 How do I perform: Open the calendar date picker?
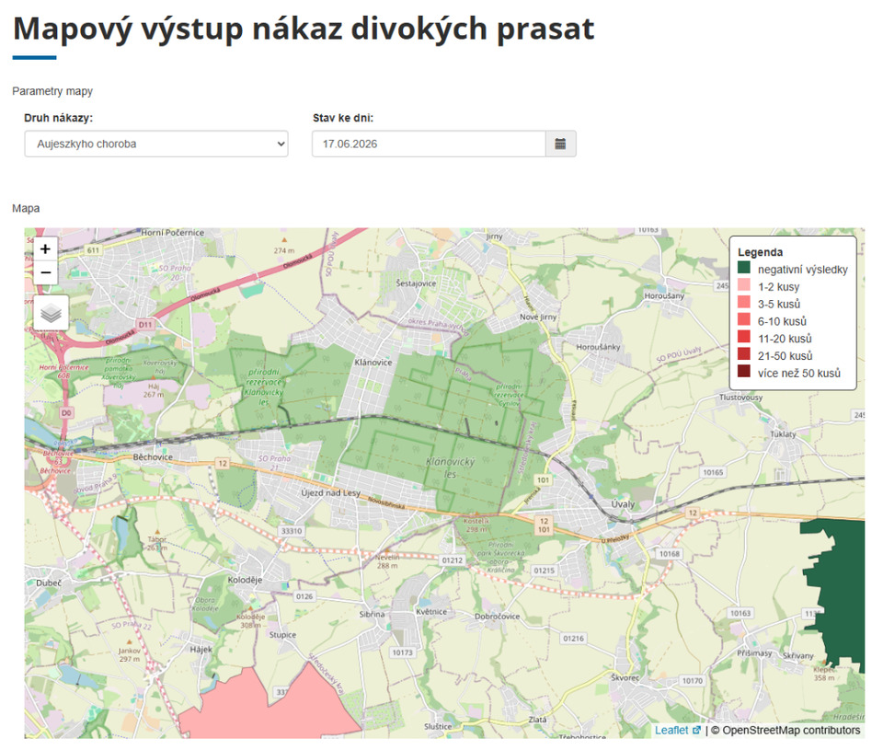[560, 144]
